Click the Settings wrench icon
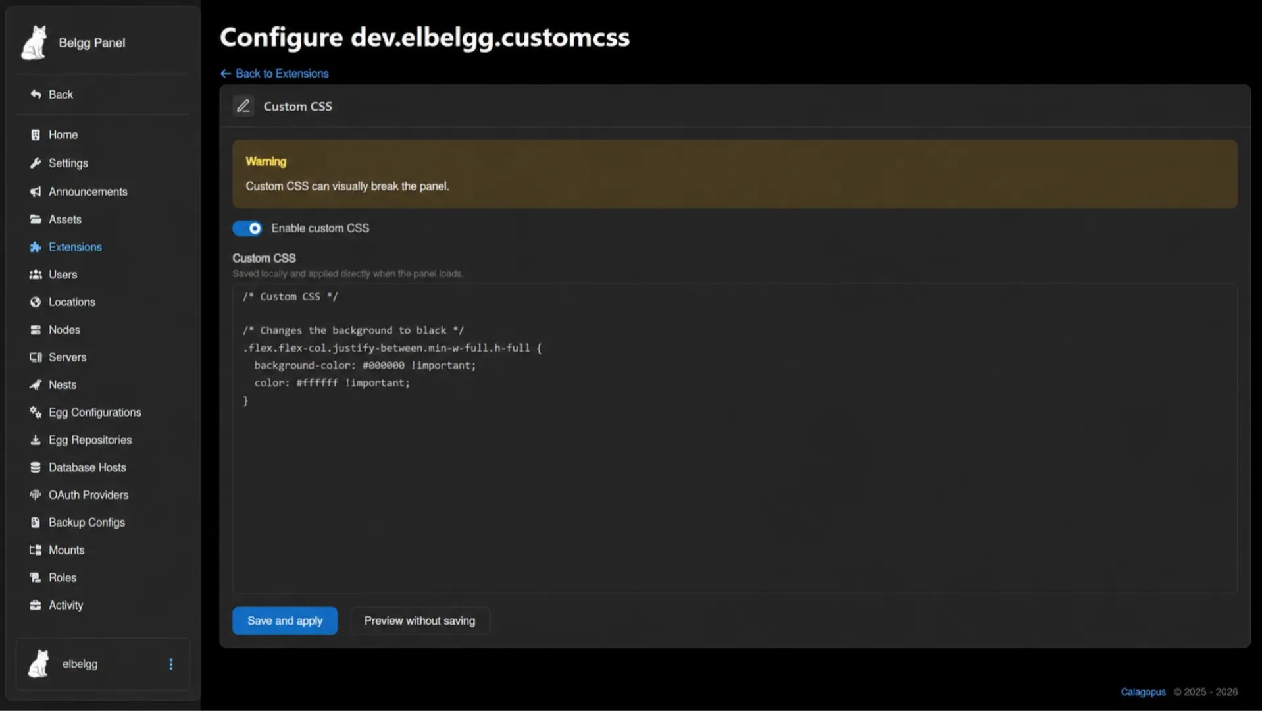Image resolution: width=1262 pixels, height=711 pixels. (x=36, y=163)
